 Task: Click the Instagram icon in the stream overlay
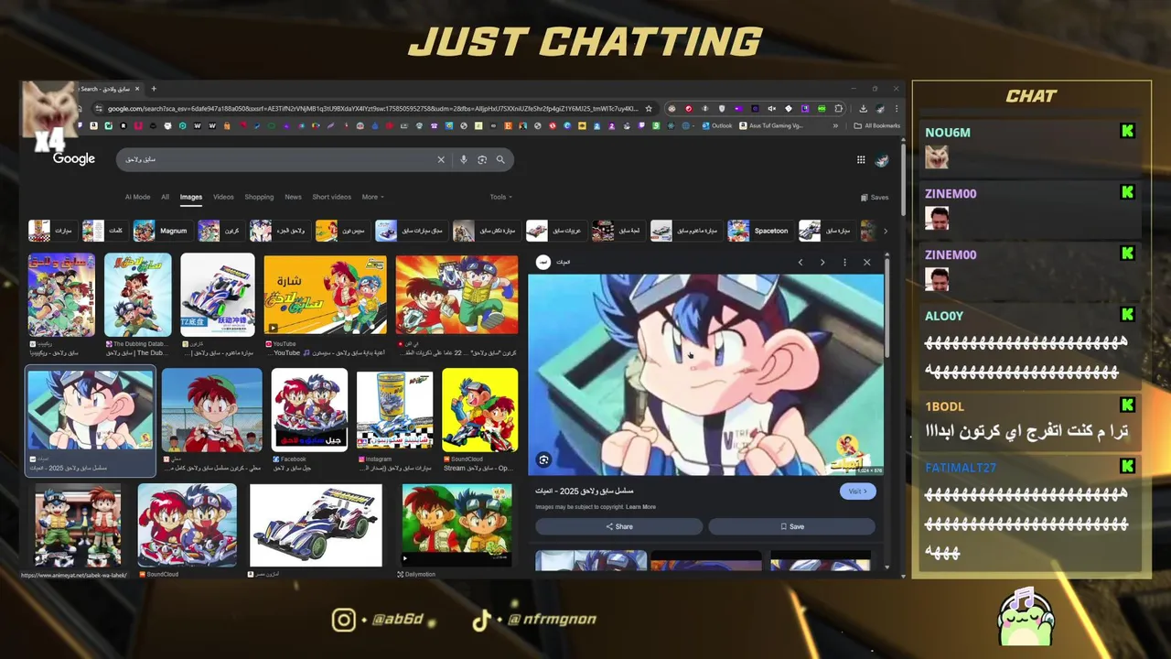(x=343, y=620)
